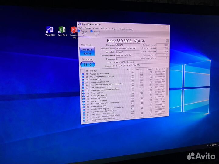The width and height of the screenshot is (219, 164).
Task: Click status circle for attribute 09 row
Action: 83,80
